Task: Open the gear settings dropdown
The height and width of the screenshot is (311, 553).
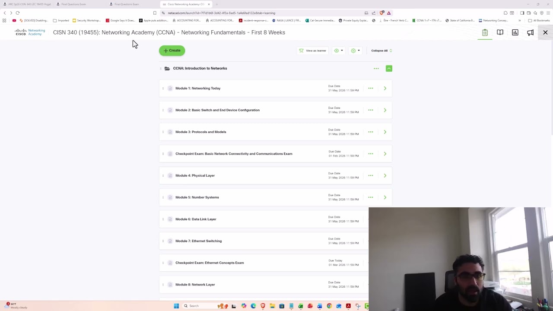Action: 356,51
